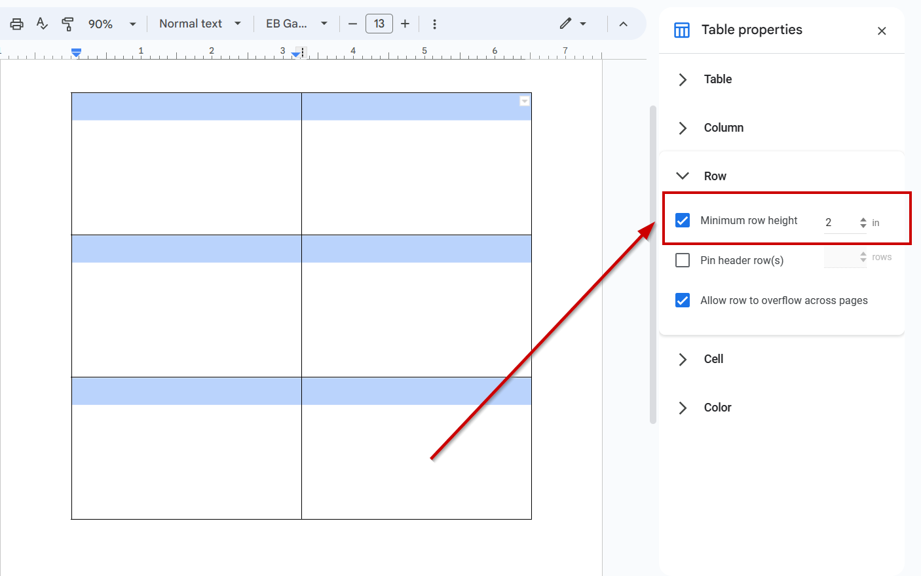Open the Spelling and grammar check

41,23
